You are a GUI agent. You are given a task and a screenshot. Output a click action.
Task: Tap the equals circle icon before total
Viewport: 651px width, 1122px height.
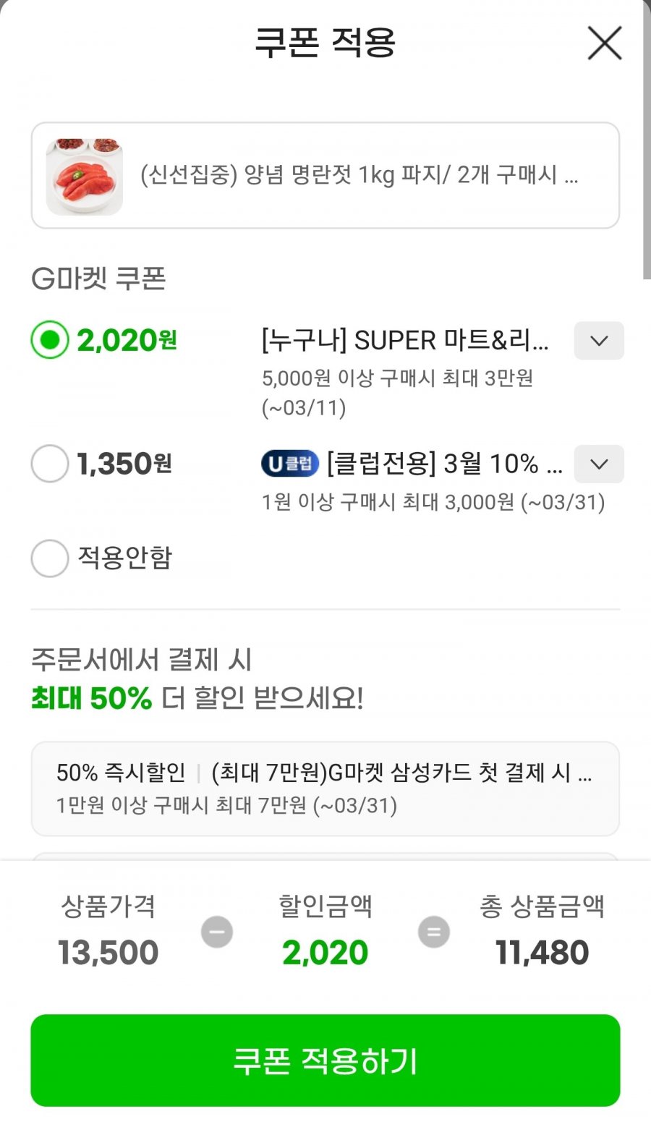point(434,932)
